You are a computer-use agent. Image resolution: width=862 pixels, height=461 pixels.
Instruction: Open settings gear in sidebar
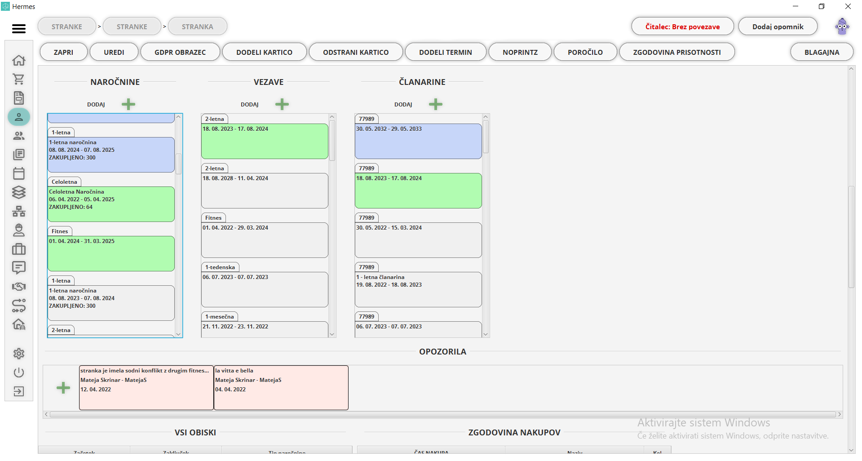19,354
